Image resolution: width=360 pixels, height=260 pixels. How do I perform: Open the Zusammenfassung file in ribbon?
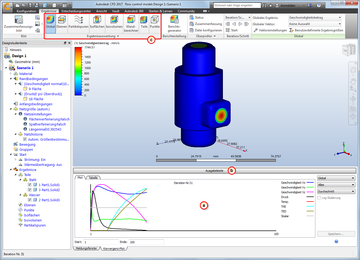tap(206, 24)
